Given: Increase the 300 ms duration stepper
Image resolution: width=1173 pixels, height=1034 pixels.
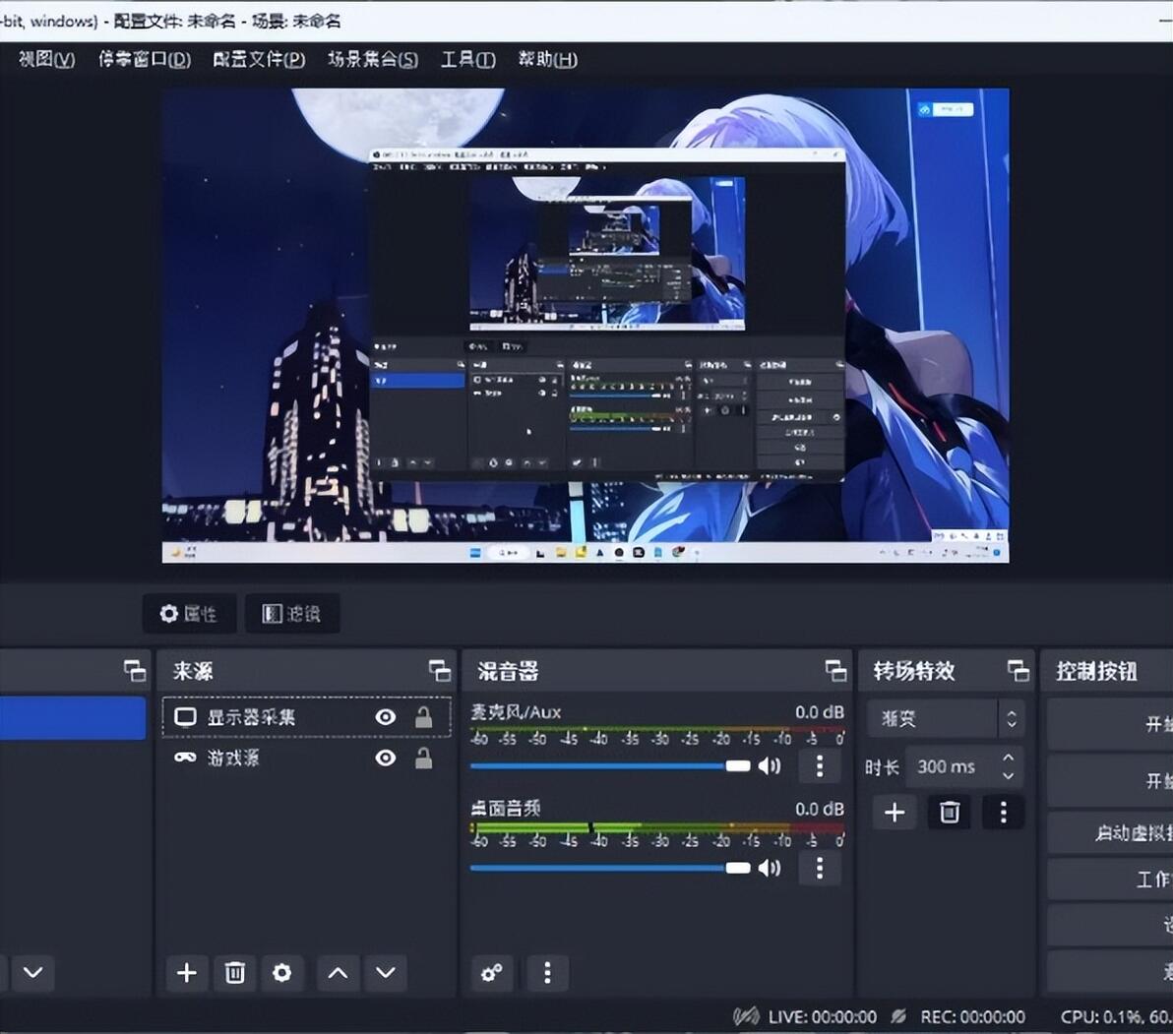Looking at the screenshot, I should click(x=1009, y=758).
